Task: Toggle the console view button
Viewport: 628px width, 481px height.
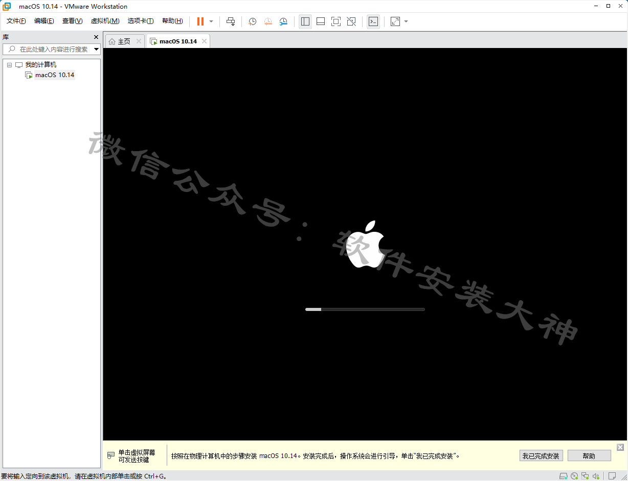Action: 373,21
